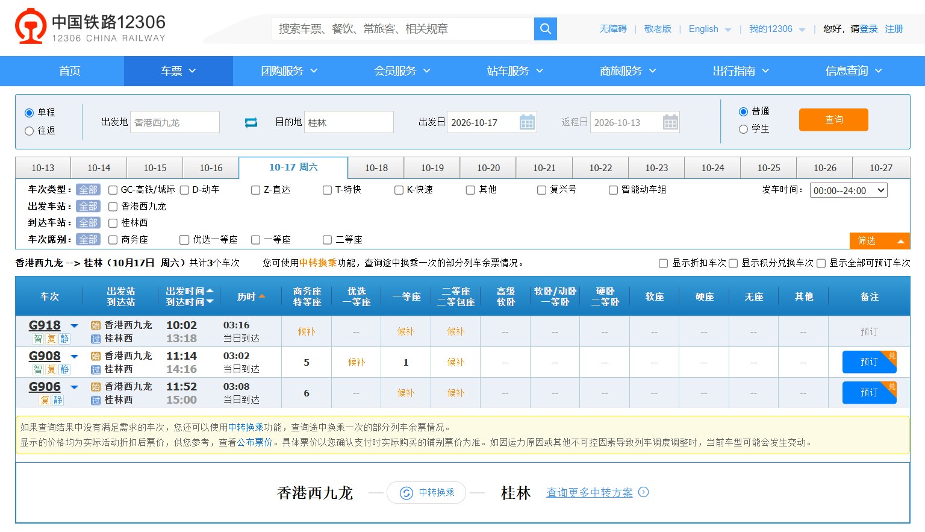The image size is (925, 532).
Task: Click the 过 pass-through icon in G906 row
Action: [x=96, y=401]
